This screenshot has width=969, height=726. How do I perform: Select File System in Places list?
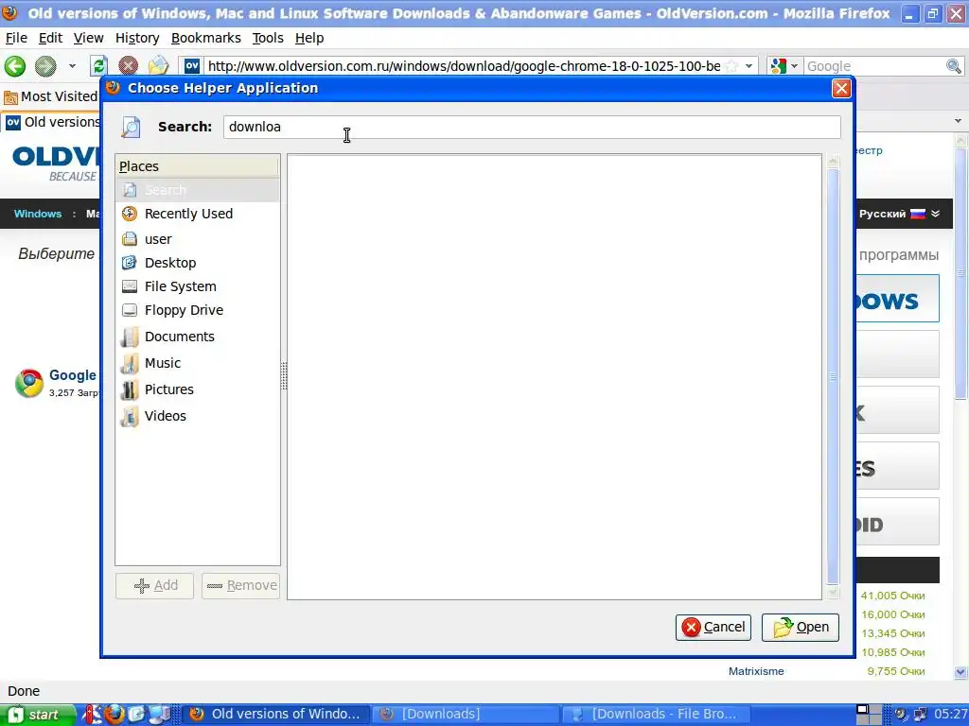(x=197, y=286)
